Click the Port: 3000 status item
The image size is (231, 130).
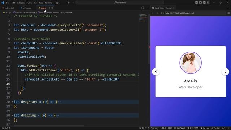tap(193, 128)
